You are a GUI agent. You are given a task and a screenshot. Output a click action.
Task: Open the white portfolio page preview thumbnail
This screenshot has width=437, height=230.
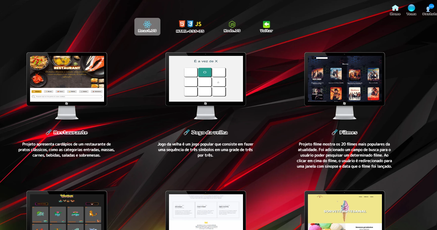click(x=206, y=211)
